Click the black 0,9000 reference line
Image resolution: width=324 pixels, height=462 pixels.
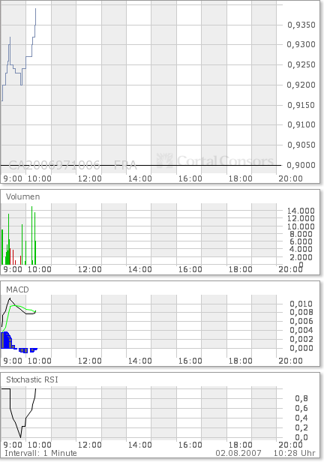(x=141, y=165)
